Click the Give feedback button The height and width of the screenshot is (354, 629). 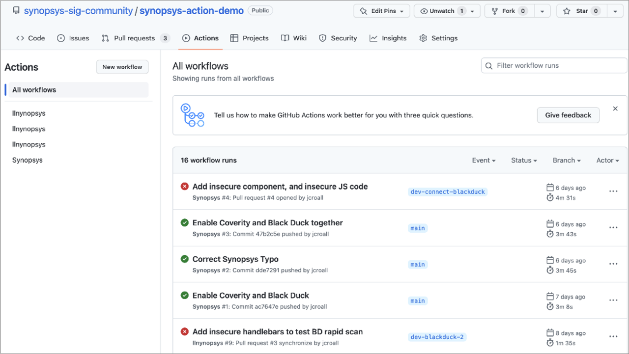[x=568, y=115]
